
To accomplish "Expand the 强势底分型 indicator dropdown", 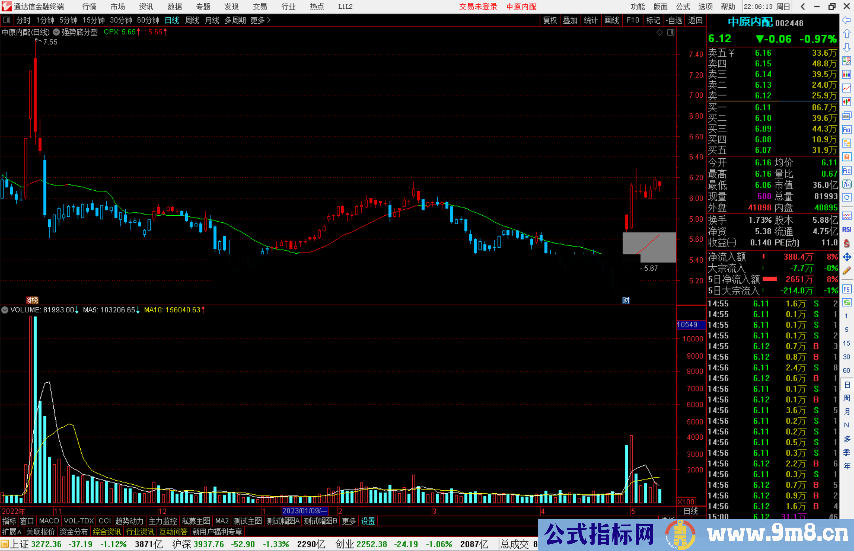I will (x=57, y=32).
